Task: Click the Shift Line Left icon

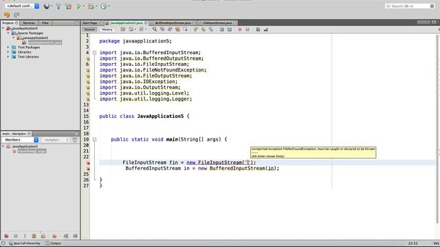Action: pyautogui.click(x=221, y=30)
